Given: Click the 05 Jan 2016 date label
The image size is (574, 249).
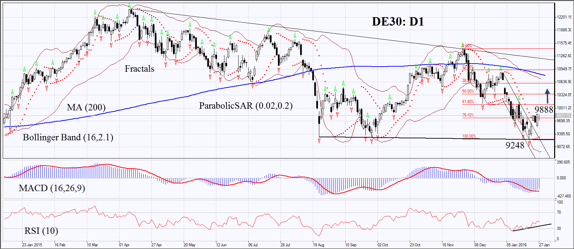Looking at the screenshot, I should (x=517, y=245).
